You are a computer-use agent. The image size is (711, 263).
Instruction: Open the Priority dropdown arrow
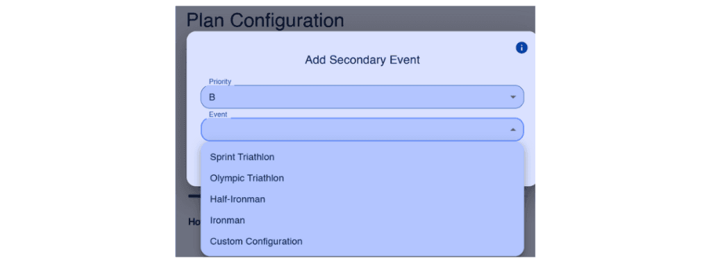[x=513, y=97]
